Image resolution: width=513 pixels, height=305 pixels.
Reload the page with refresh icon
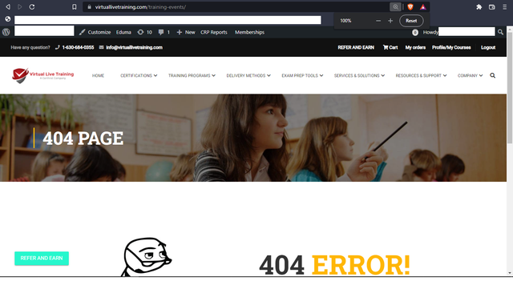pyautogui.click(x=32, y=7)
